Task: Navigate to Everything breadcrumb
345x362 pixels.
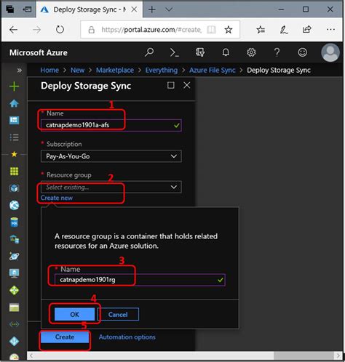Action: point(162,71)
